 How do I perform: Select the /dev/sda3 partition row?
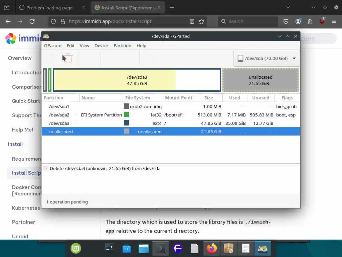coord(171,123)
